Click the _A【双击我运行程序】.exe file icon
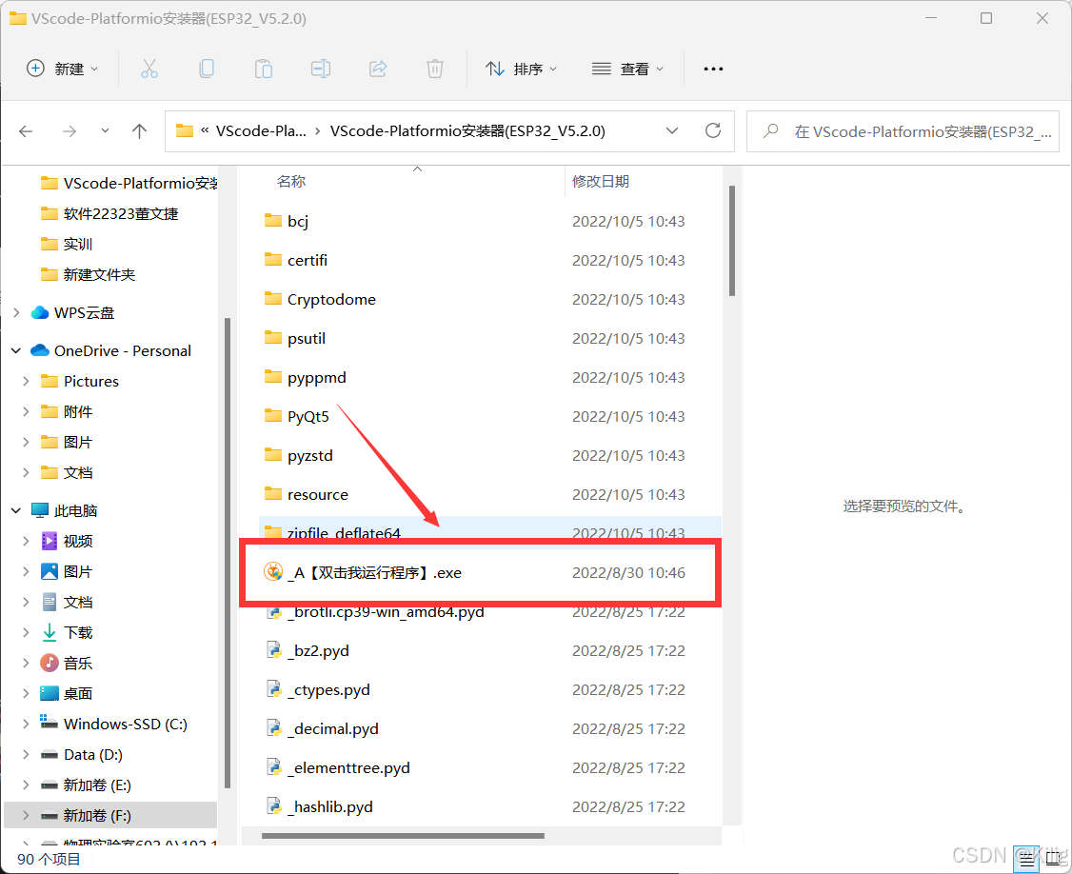The height and width of the screenshot is (874, 1072). click(273, 572)
